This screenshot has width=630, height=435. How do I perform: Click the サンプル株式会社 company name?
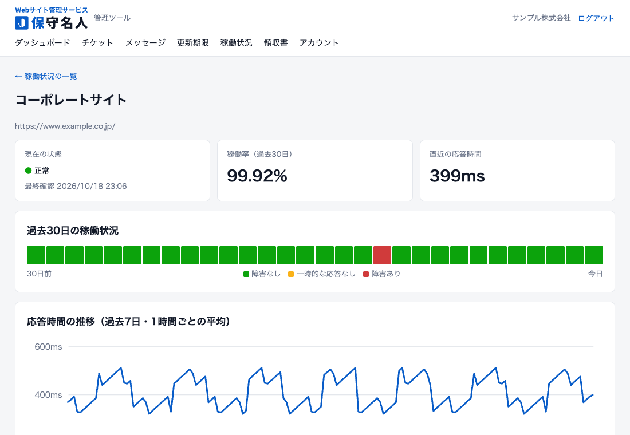pyautogui.click(x=541, y=18)
